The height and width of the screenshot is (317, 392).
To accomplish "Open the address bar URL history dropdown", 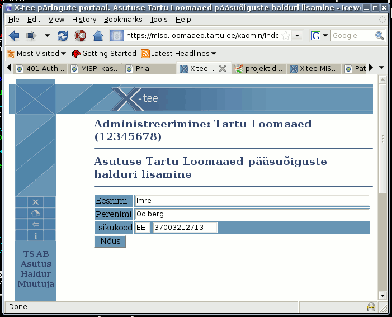I will pos(297,36).
